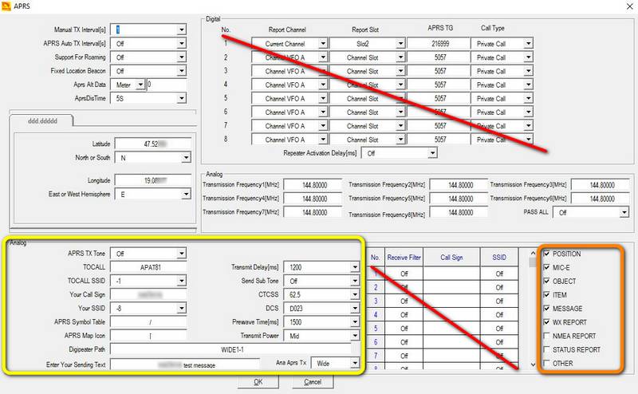Toggle the MESSAGE checkbox

(546, 309)
